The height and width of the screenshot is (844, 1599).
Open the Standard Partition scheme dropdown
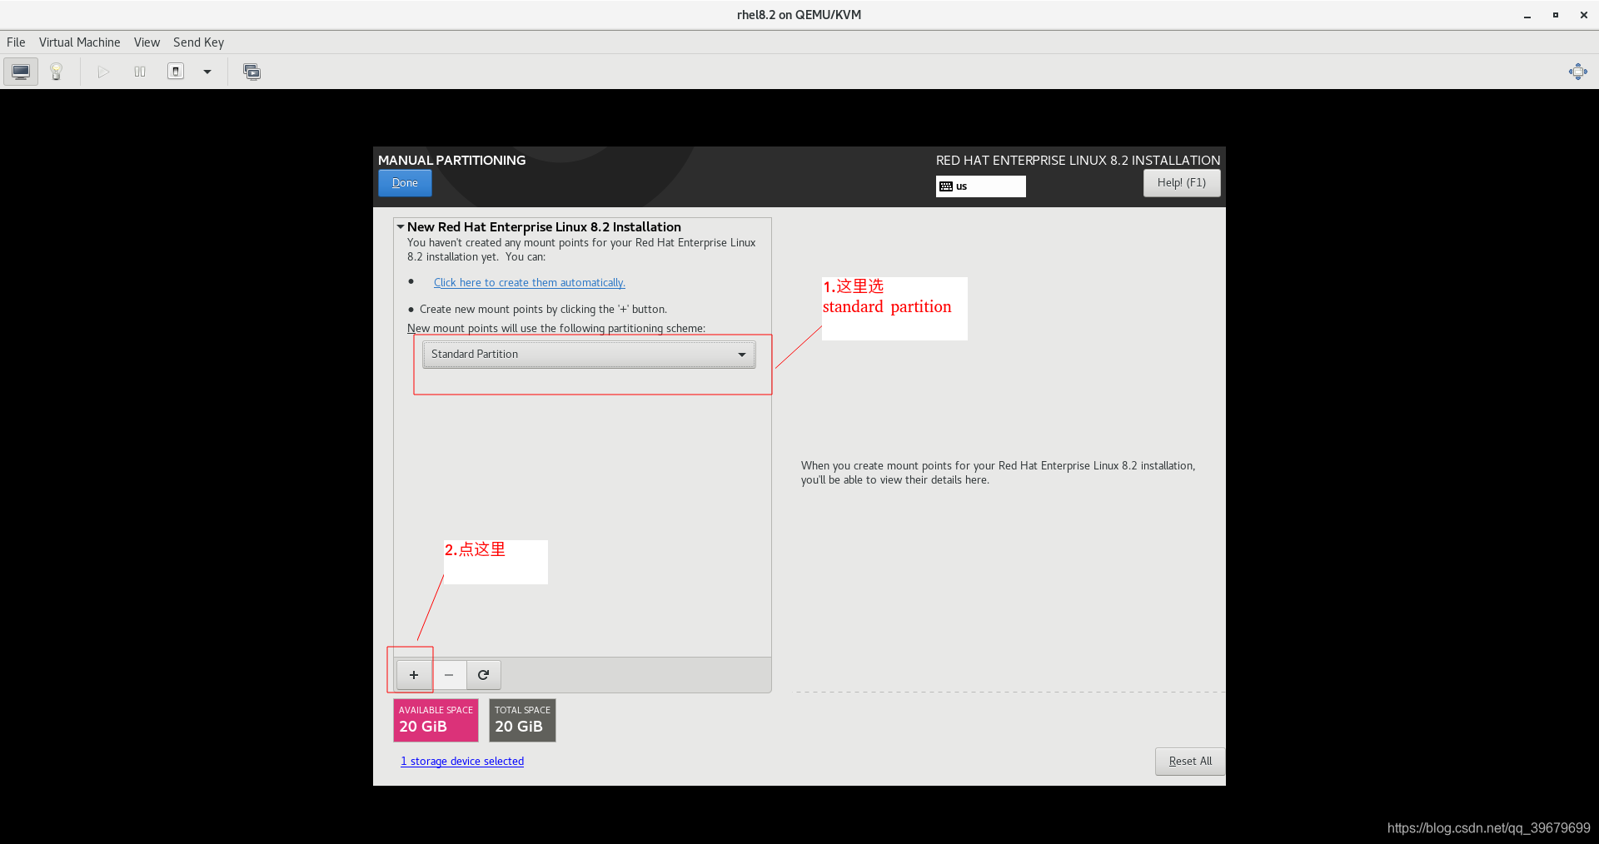point(589,355)
